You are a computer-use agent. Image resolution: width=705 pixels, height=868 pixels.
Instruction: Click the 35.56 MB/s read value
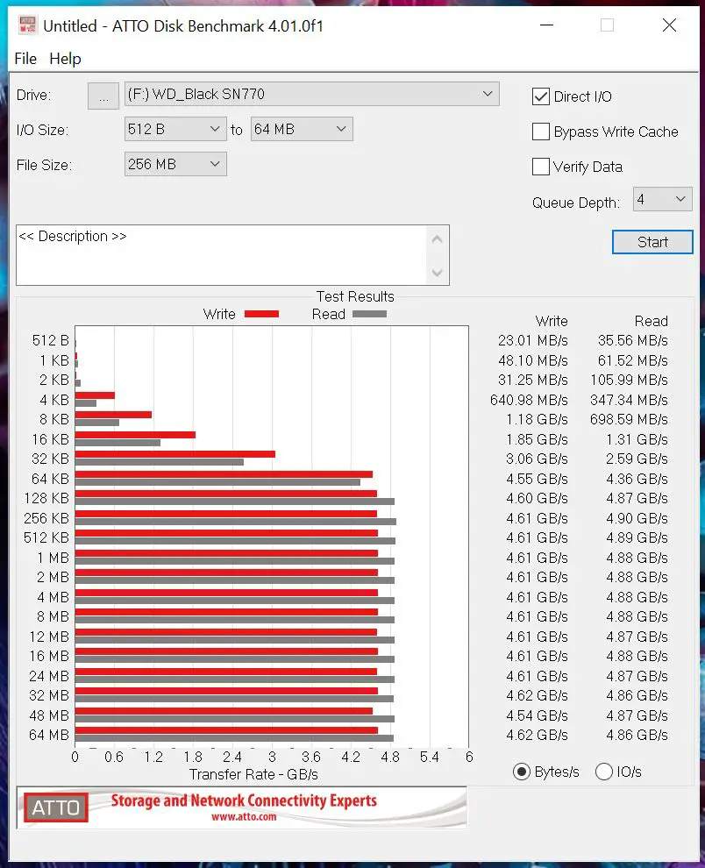[633, 340]
